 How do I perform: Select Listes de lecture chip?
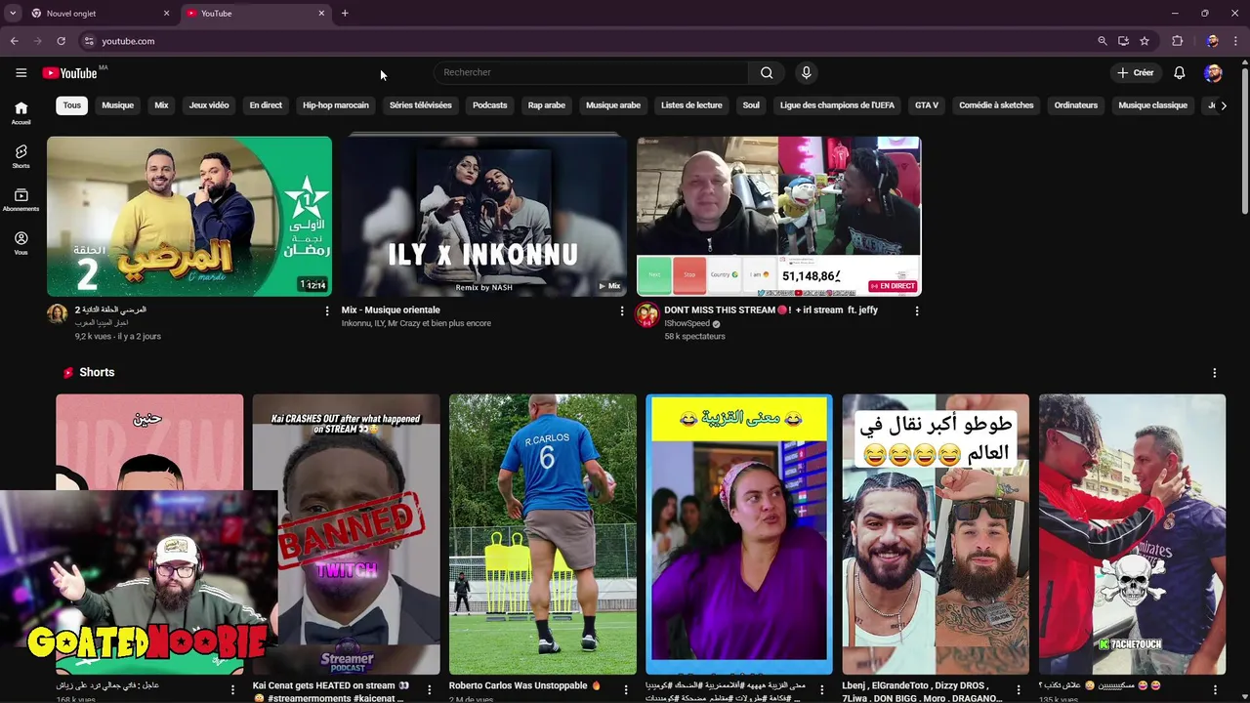[x=691, y=105]
